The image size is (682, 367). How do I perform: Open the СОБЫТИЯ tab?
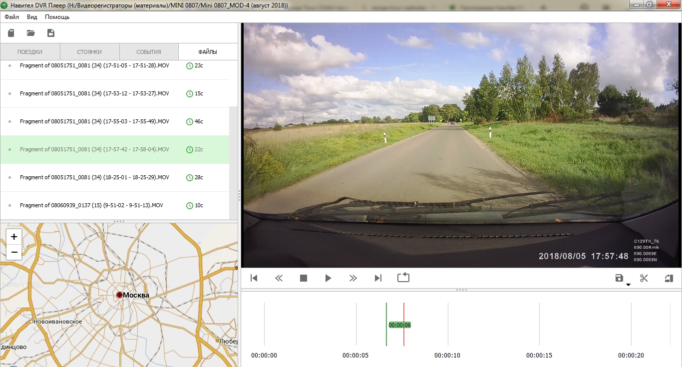pos(149,52)
